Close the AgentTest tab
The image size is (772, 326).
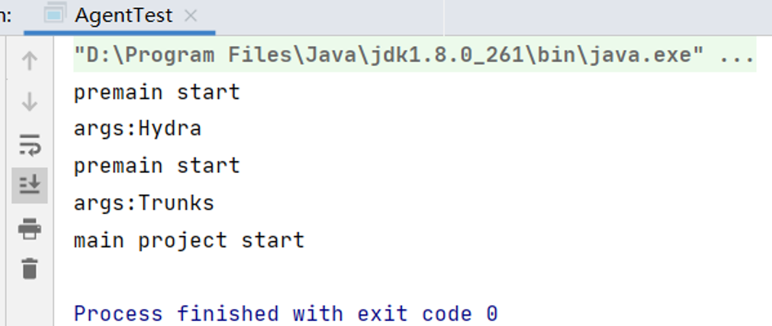[190, 16]
